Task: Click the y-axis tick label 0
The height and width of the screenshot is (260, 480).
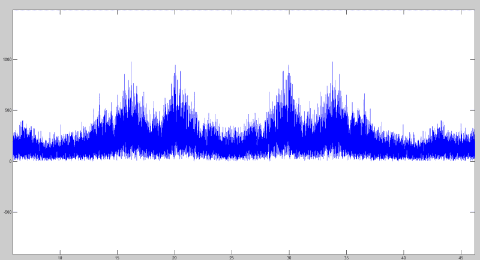Action: (11, 161)
